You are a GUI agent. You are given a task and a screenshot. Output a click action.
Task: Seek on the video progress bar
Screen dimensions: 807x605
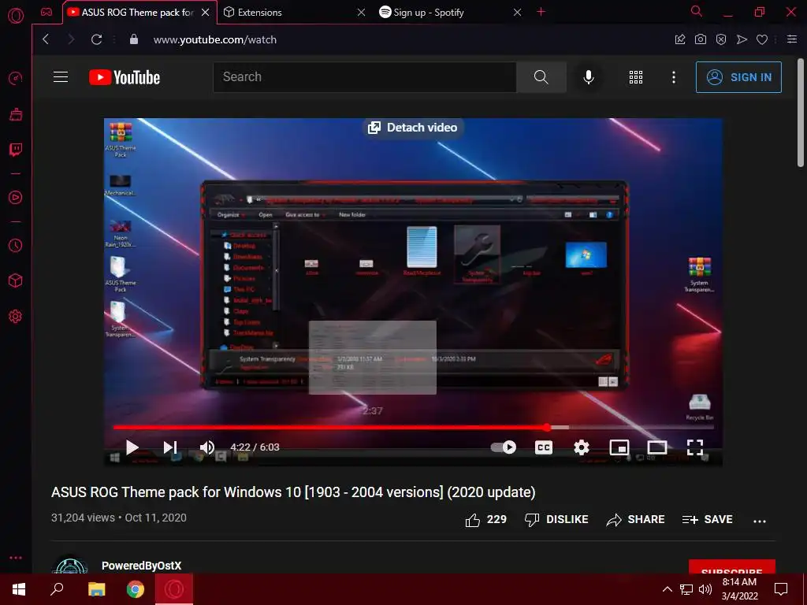(x=413, y=427)
